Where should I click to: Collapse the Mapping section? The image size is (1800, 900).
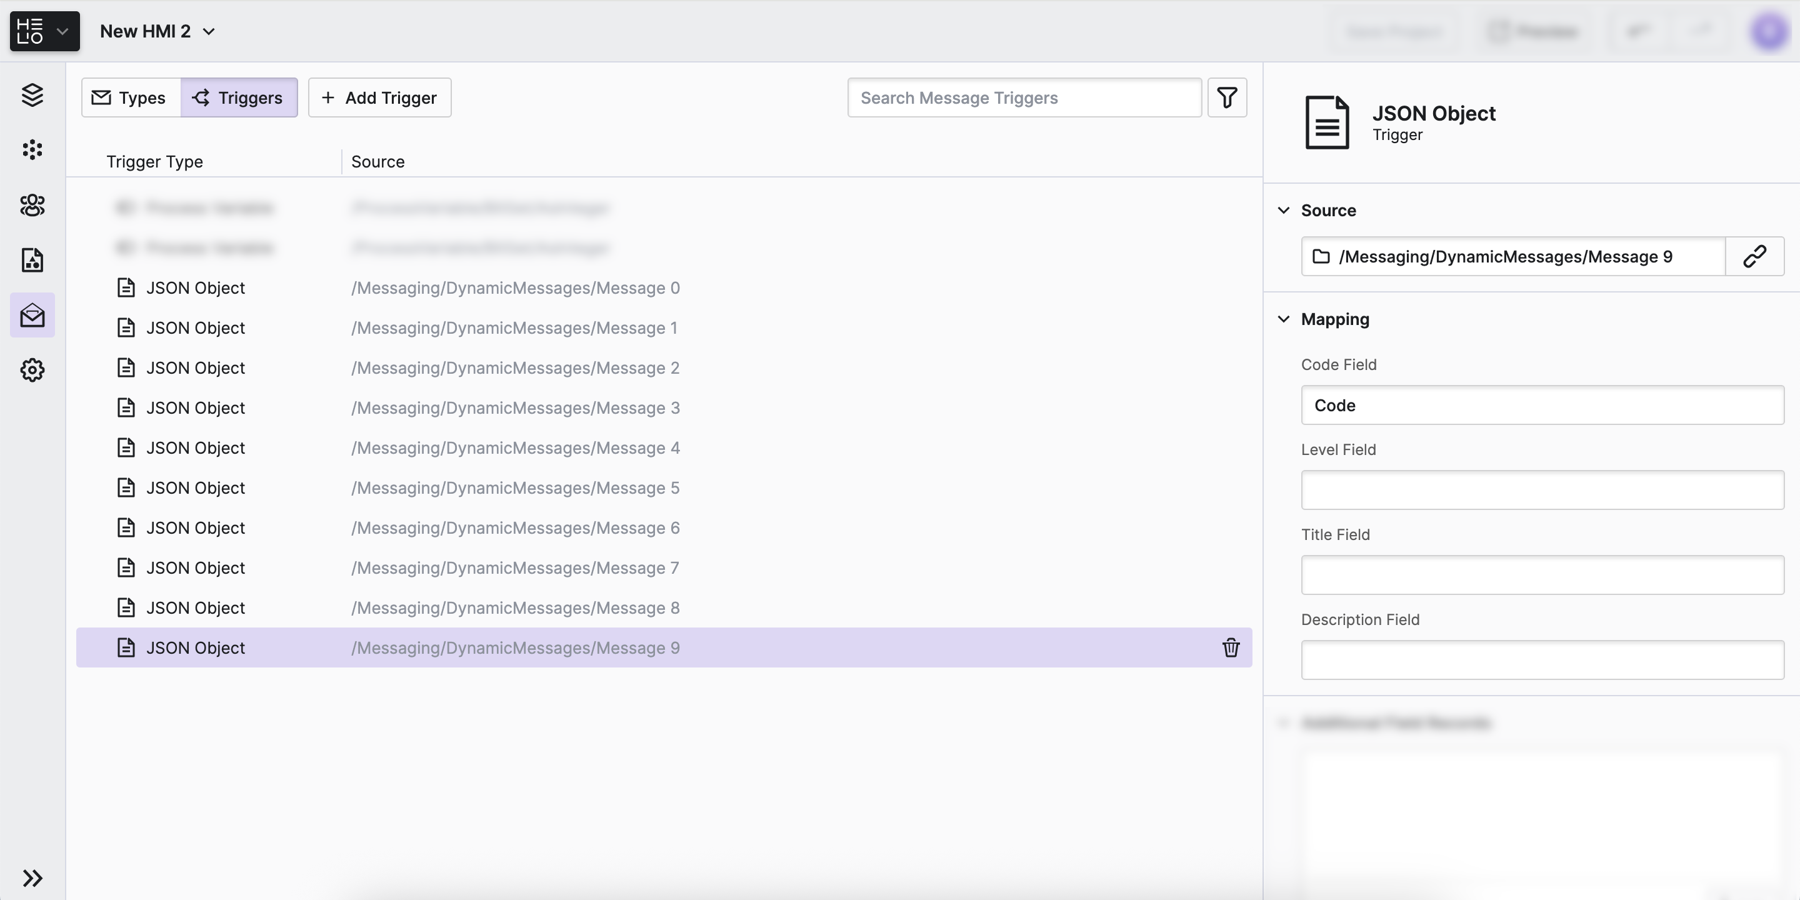[1284, 319]
